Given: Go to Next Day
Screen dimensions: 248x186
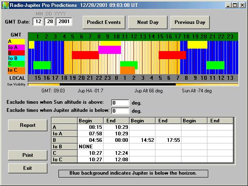Looking at the screenshot, I should pos(148,22).
